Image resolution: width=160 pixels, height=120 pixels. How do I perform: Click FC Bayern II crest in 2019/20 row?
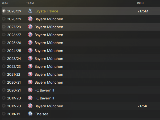pyautogui.click(x=30, y=98)
